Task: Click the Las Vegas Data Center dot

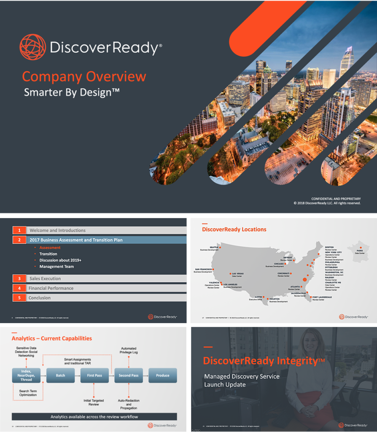Action: 230,274
